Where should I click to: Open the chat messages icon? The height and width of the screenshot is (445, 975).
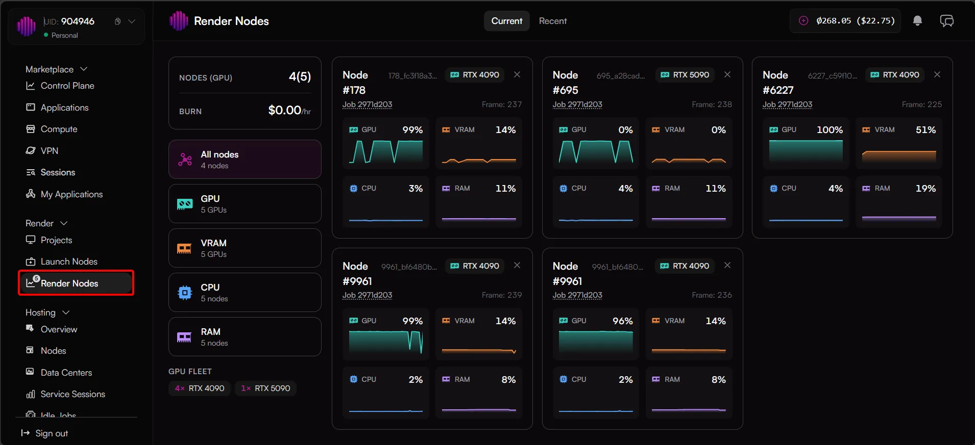[946, 21]
